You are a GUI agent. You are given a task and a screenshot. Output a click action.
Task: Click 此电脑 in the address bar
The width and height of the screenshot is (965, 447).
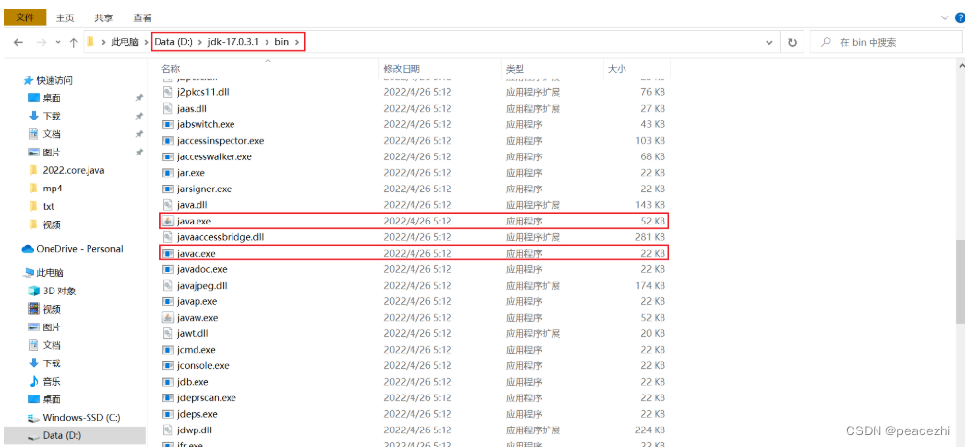(x=125, y=42)
